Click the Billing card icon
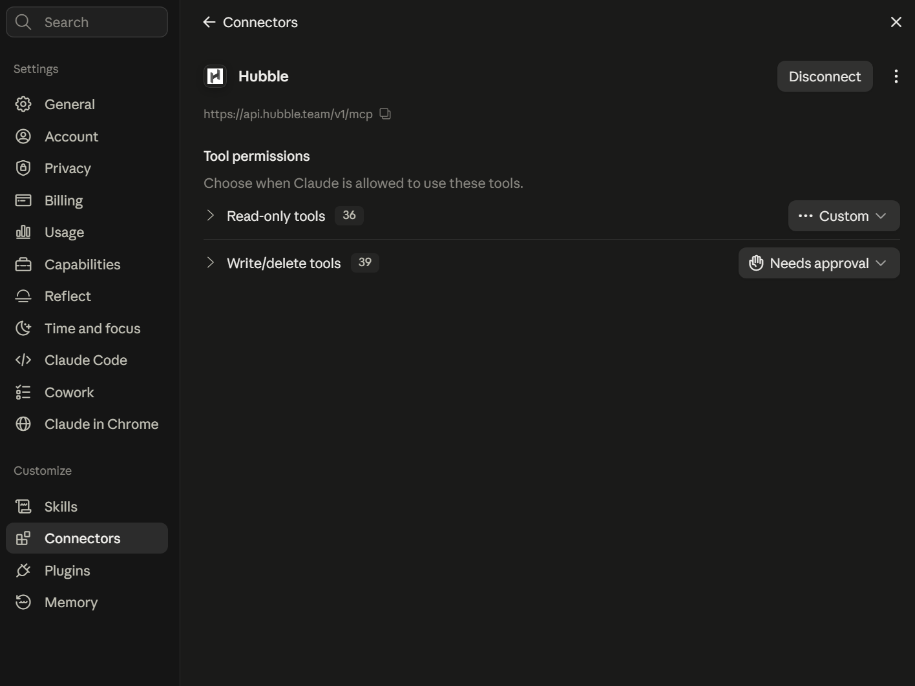This screenshot has width=915, height=686. coord(23,200)
